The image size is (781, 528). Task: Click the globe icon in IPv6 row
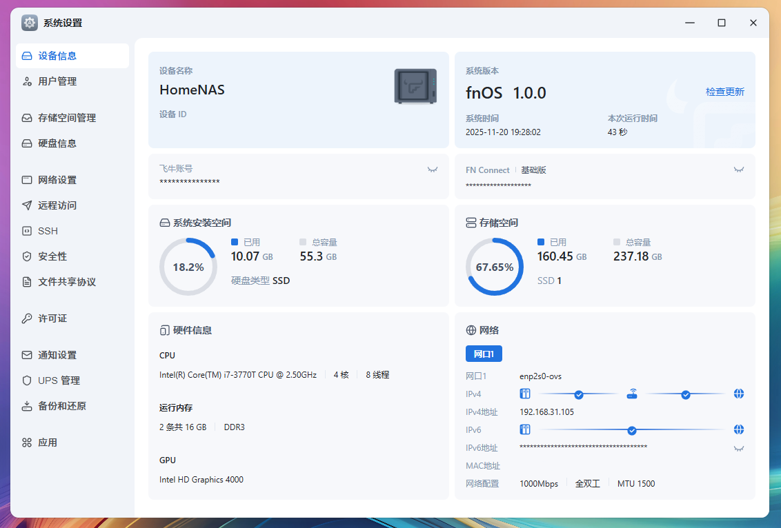739,430
